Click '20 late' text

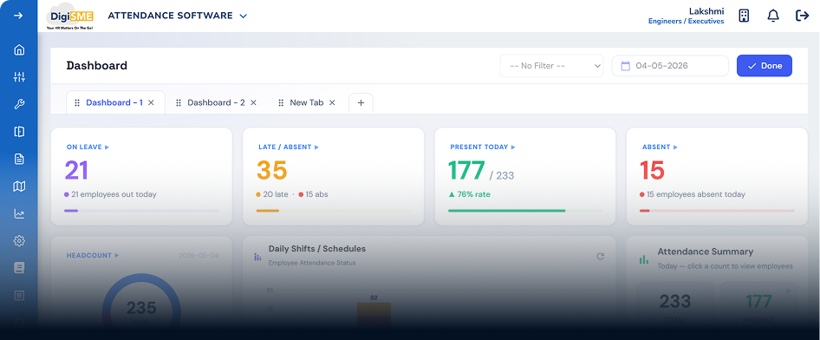(x=276, y=194)
